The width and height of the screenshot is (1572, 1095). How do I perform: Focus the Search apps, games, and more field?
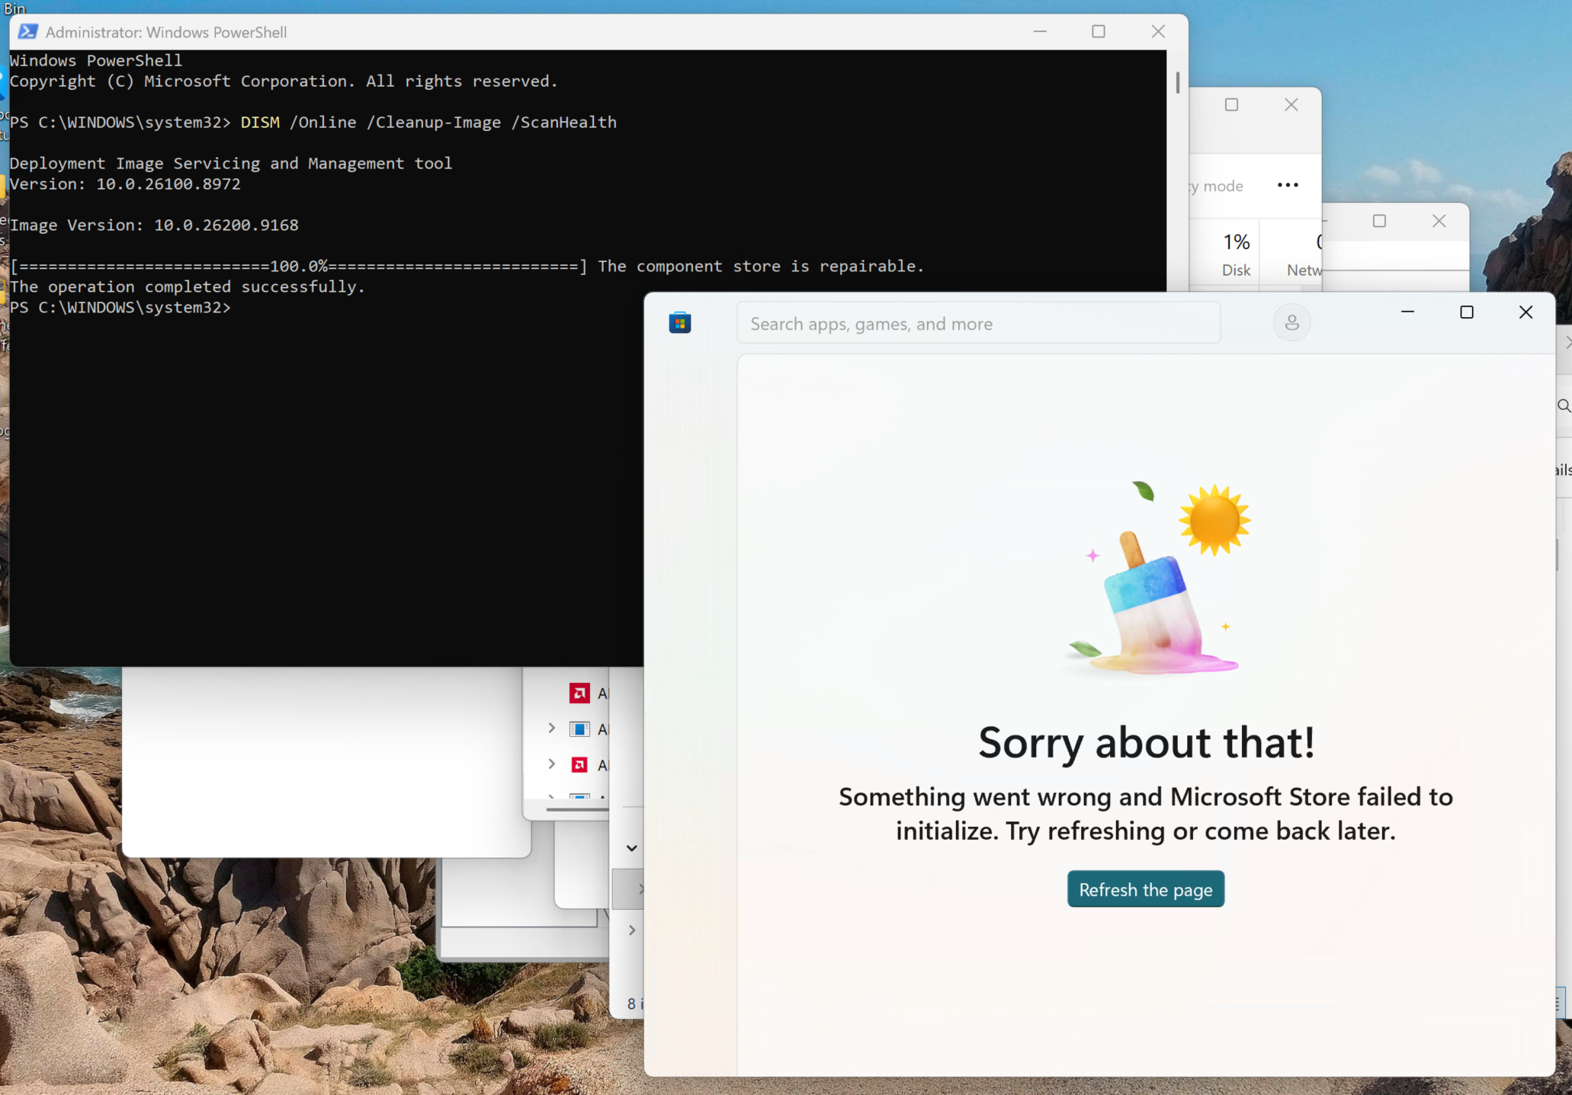(x=978, y=324)
